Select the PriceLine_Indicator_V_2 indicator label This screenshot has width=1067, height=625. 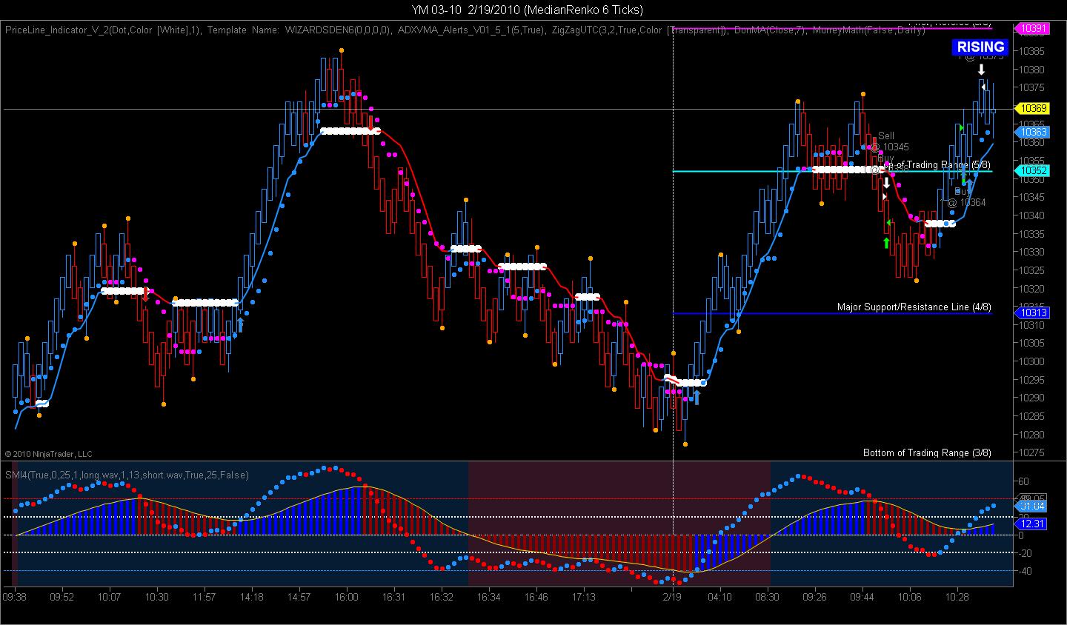click(x=102, y=30)
